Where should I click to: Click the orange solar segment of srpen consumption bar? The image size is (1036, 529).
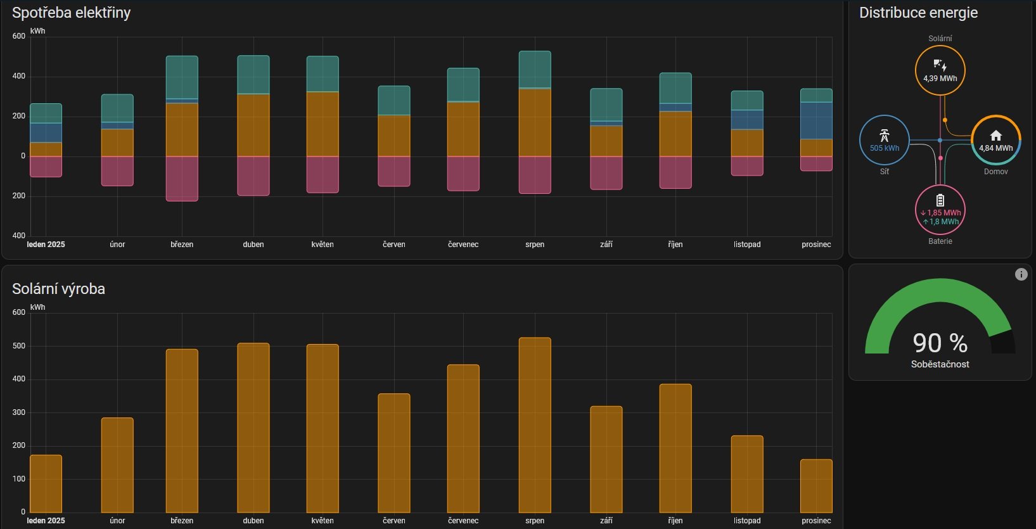coord(535,122)
